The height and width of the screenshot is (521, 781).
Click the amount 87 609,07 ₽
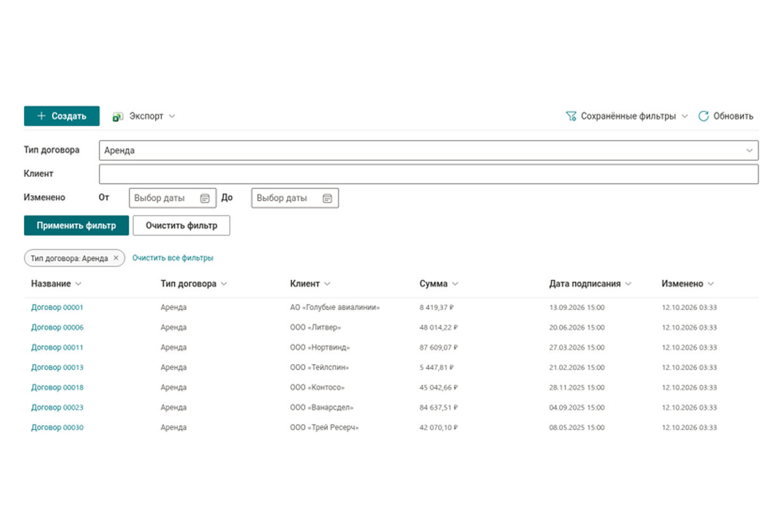(x=439, y=348)
